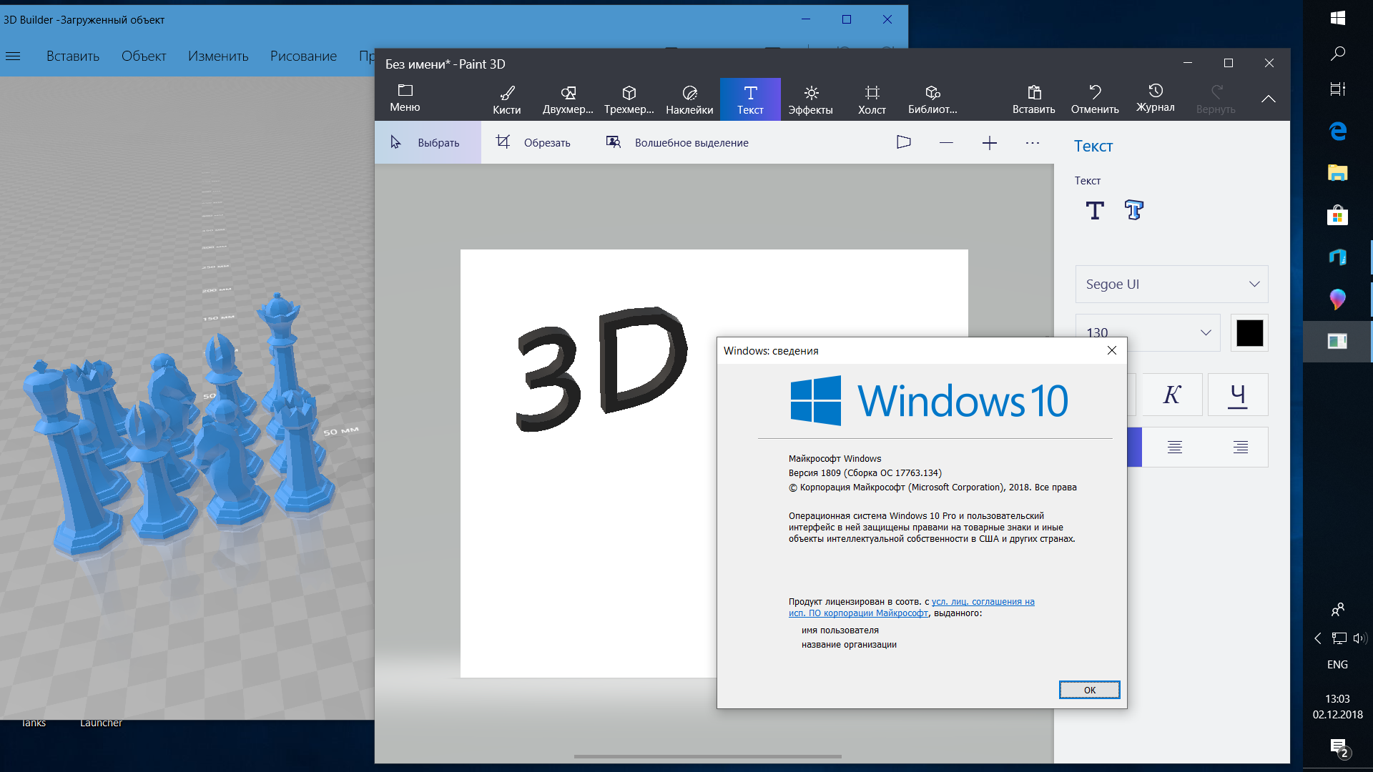This screenshot has height=772, width=1373.
Task: Open the taskbar search icon
Action: 1337,54
